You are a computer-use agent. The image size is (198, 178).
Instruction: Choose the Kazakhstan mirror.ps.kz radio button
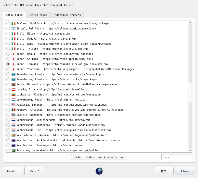pos(8,79)
